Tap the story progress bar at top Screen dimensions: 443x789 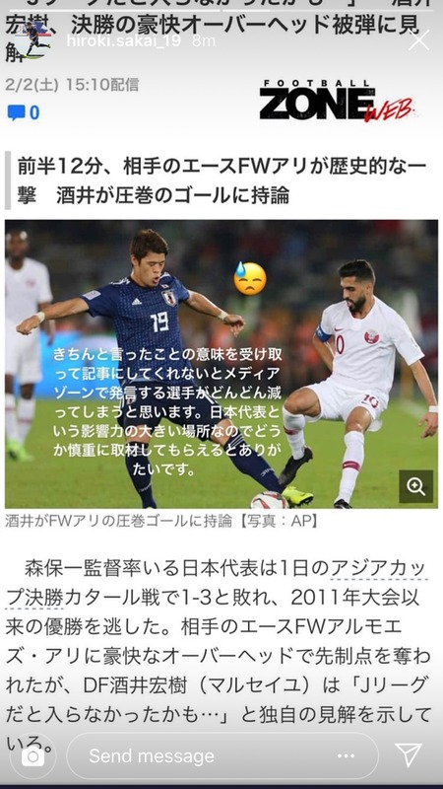pyautogui.click(x=221, y=10)
